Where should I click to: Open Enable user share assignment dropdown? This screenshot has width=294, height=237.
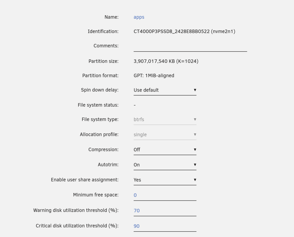165,180
